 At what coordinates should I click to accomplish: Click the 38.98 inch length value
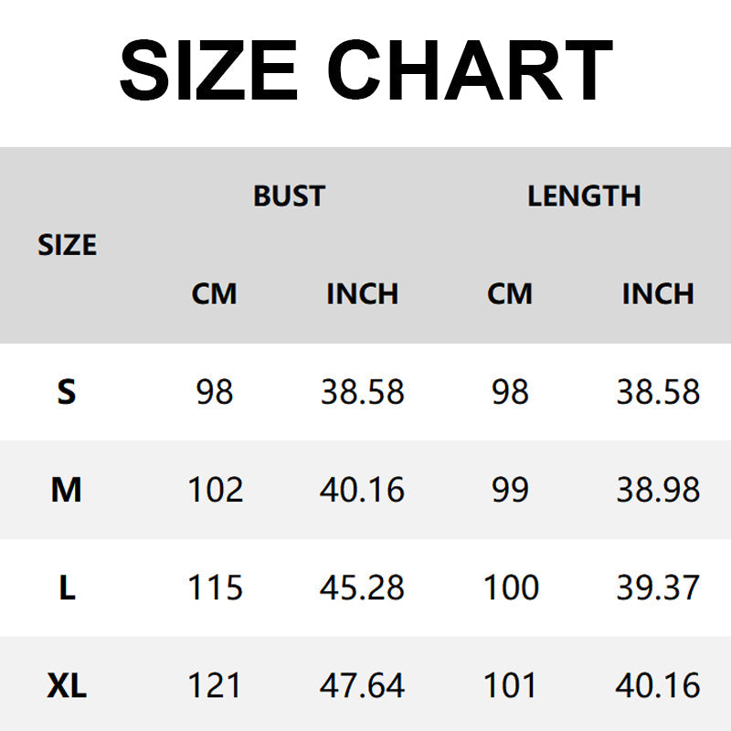click(658, 491)
